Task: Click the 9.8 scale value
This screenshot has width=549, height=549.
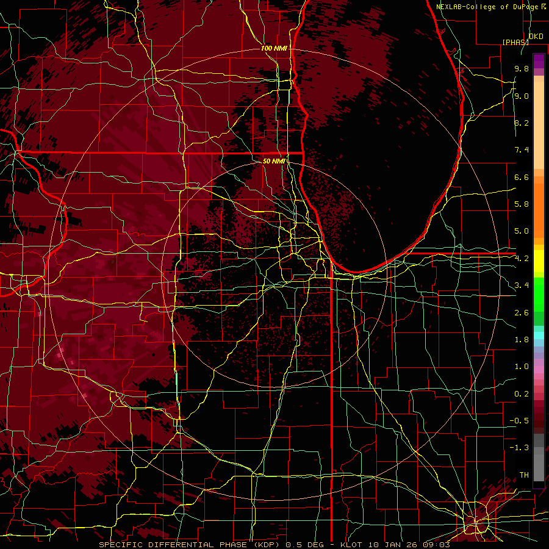Action: click(x=522, y=68)
